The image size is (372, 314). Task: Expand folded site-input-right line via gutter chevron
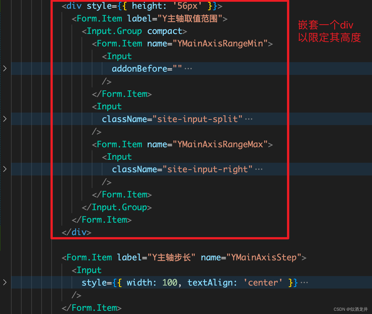pyautogui.click(x=5, y=169)
